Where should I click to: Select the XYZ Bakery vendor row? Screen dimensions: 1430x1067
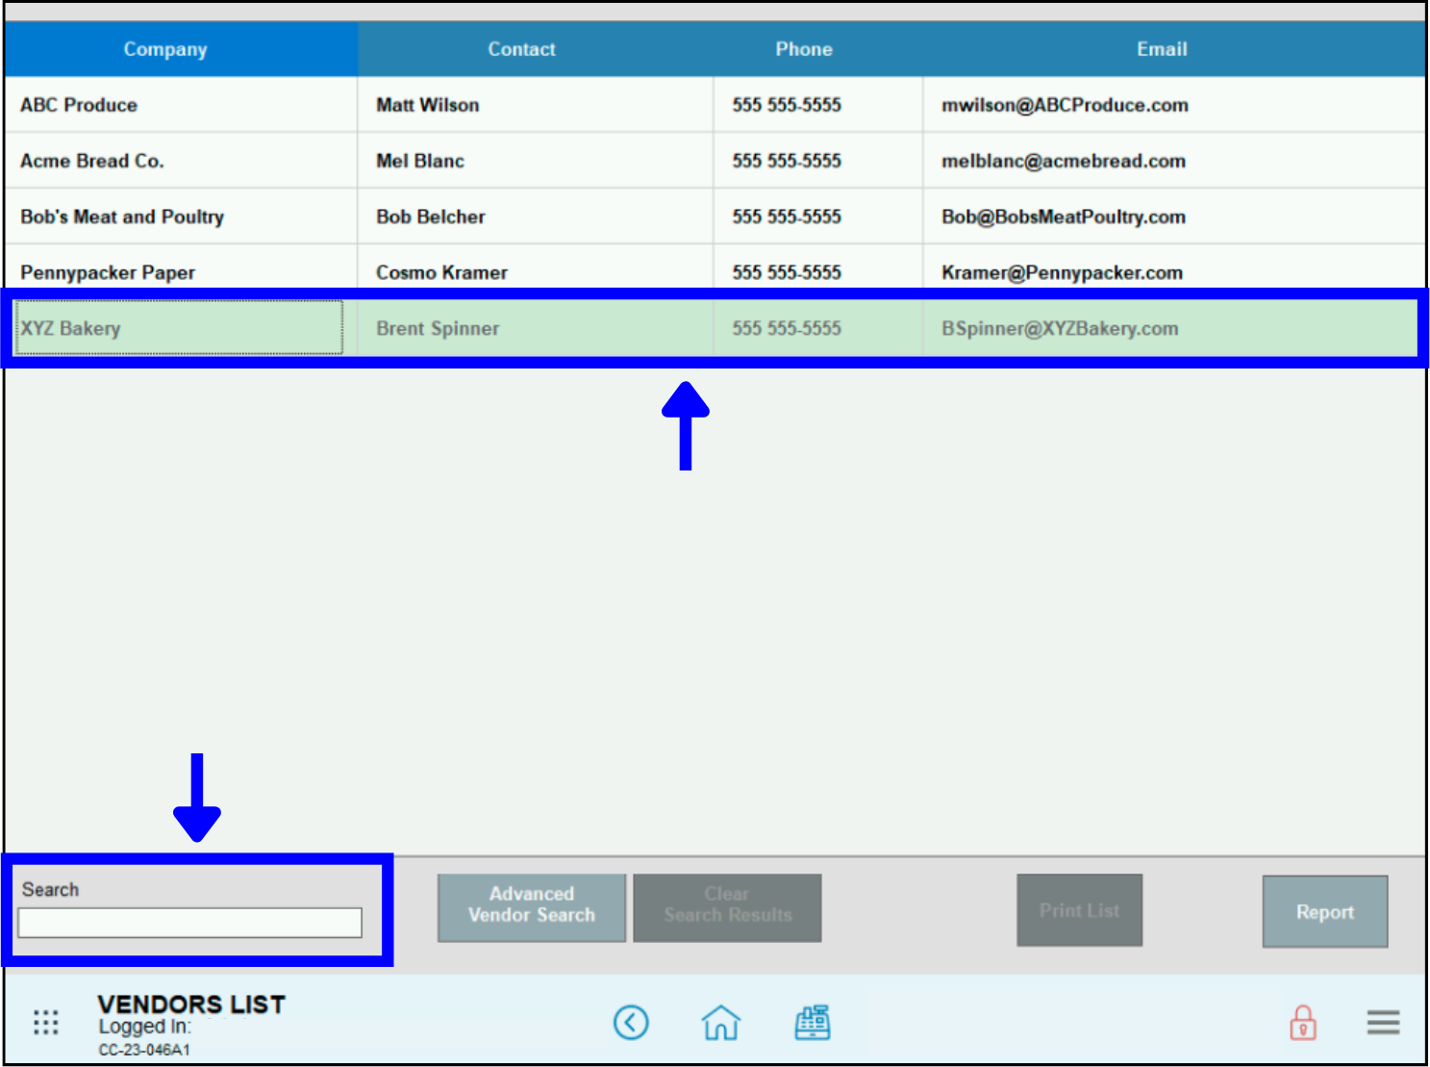click(x=178, y=328)
